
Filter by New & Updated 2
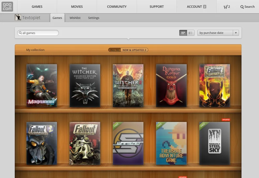click(134, 50)
